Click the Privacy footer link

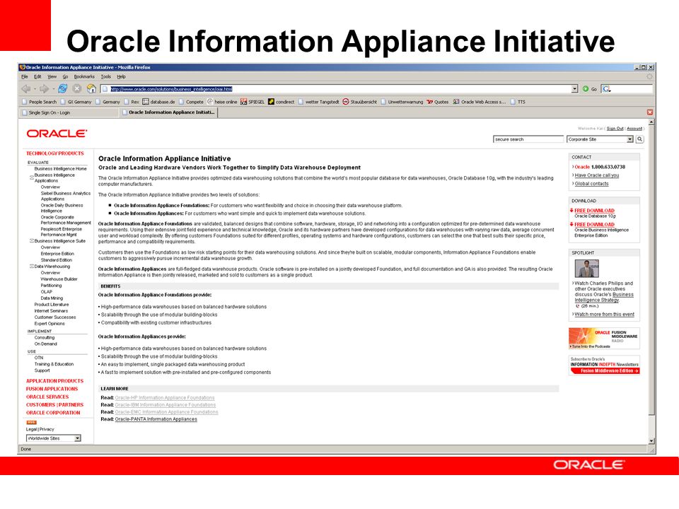(47, 429)
